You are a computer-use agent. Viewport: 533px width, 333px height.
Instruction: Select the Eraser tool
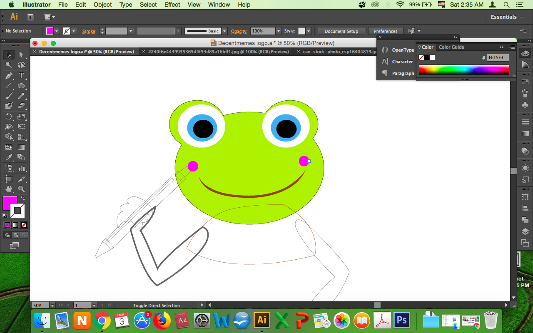point(22,106)
